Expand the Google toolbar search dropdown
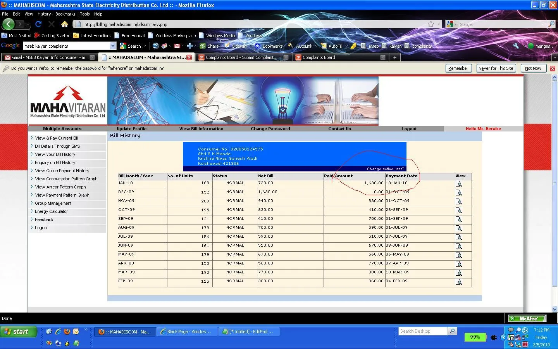Screen dimensions: 558x349 [113, 46]
